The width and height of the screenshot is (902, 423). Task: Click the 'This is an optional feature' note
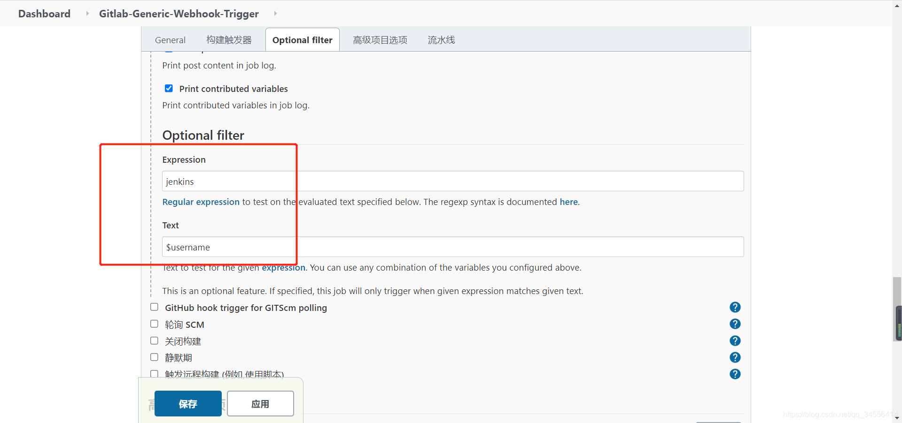(373, 291)
